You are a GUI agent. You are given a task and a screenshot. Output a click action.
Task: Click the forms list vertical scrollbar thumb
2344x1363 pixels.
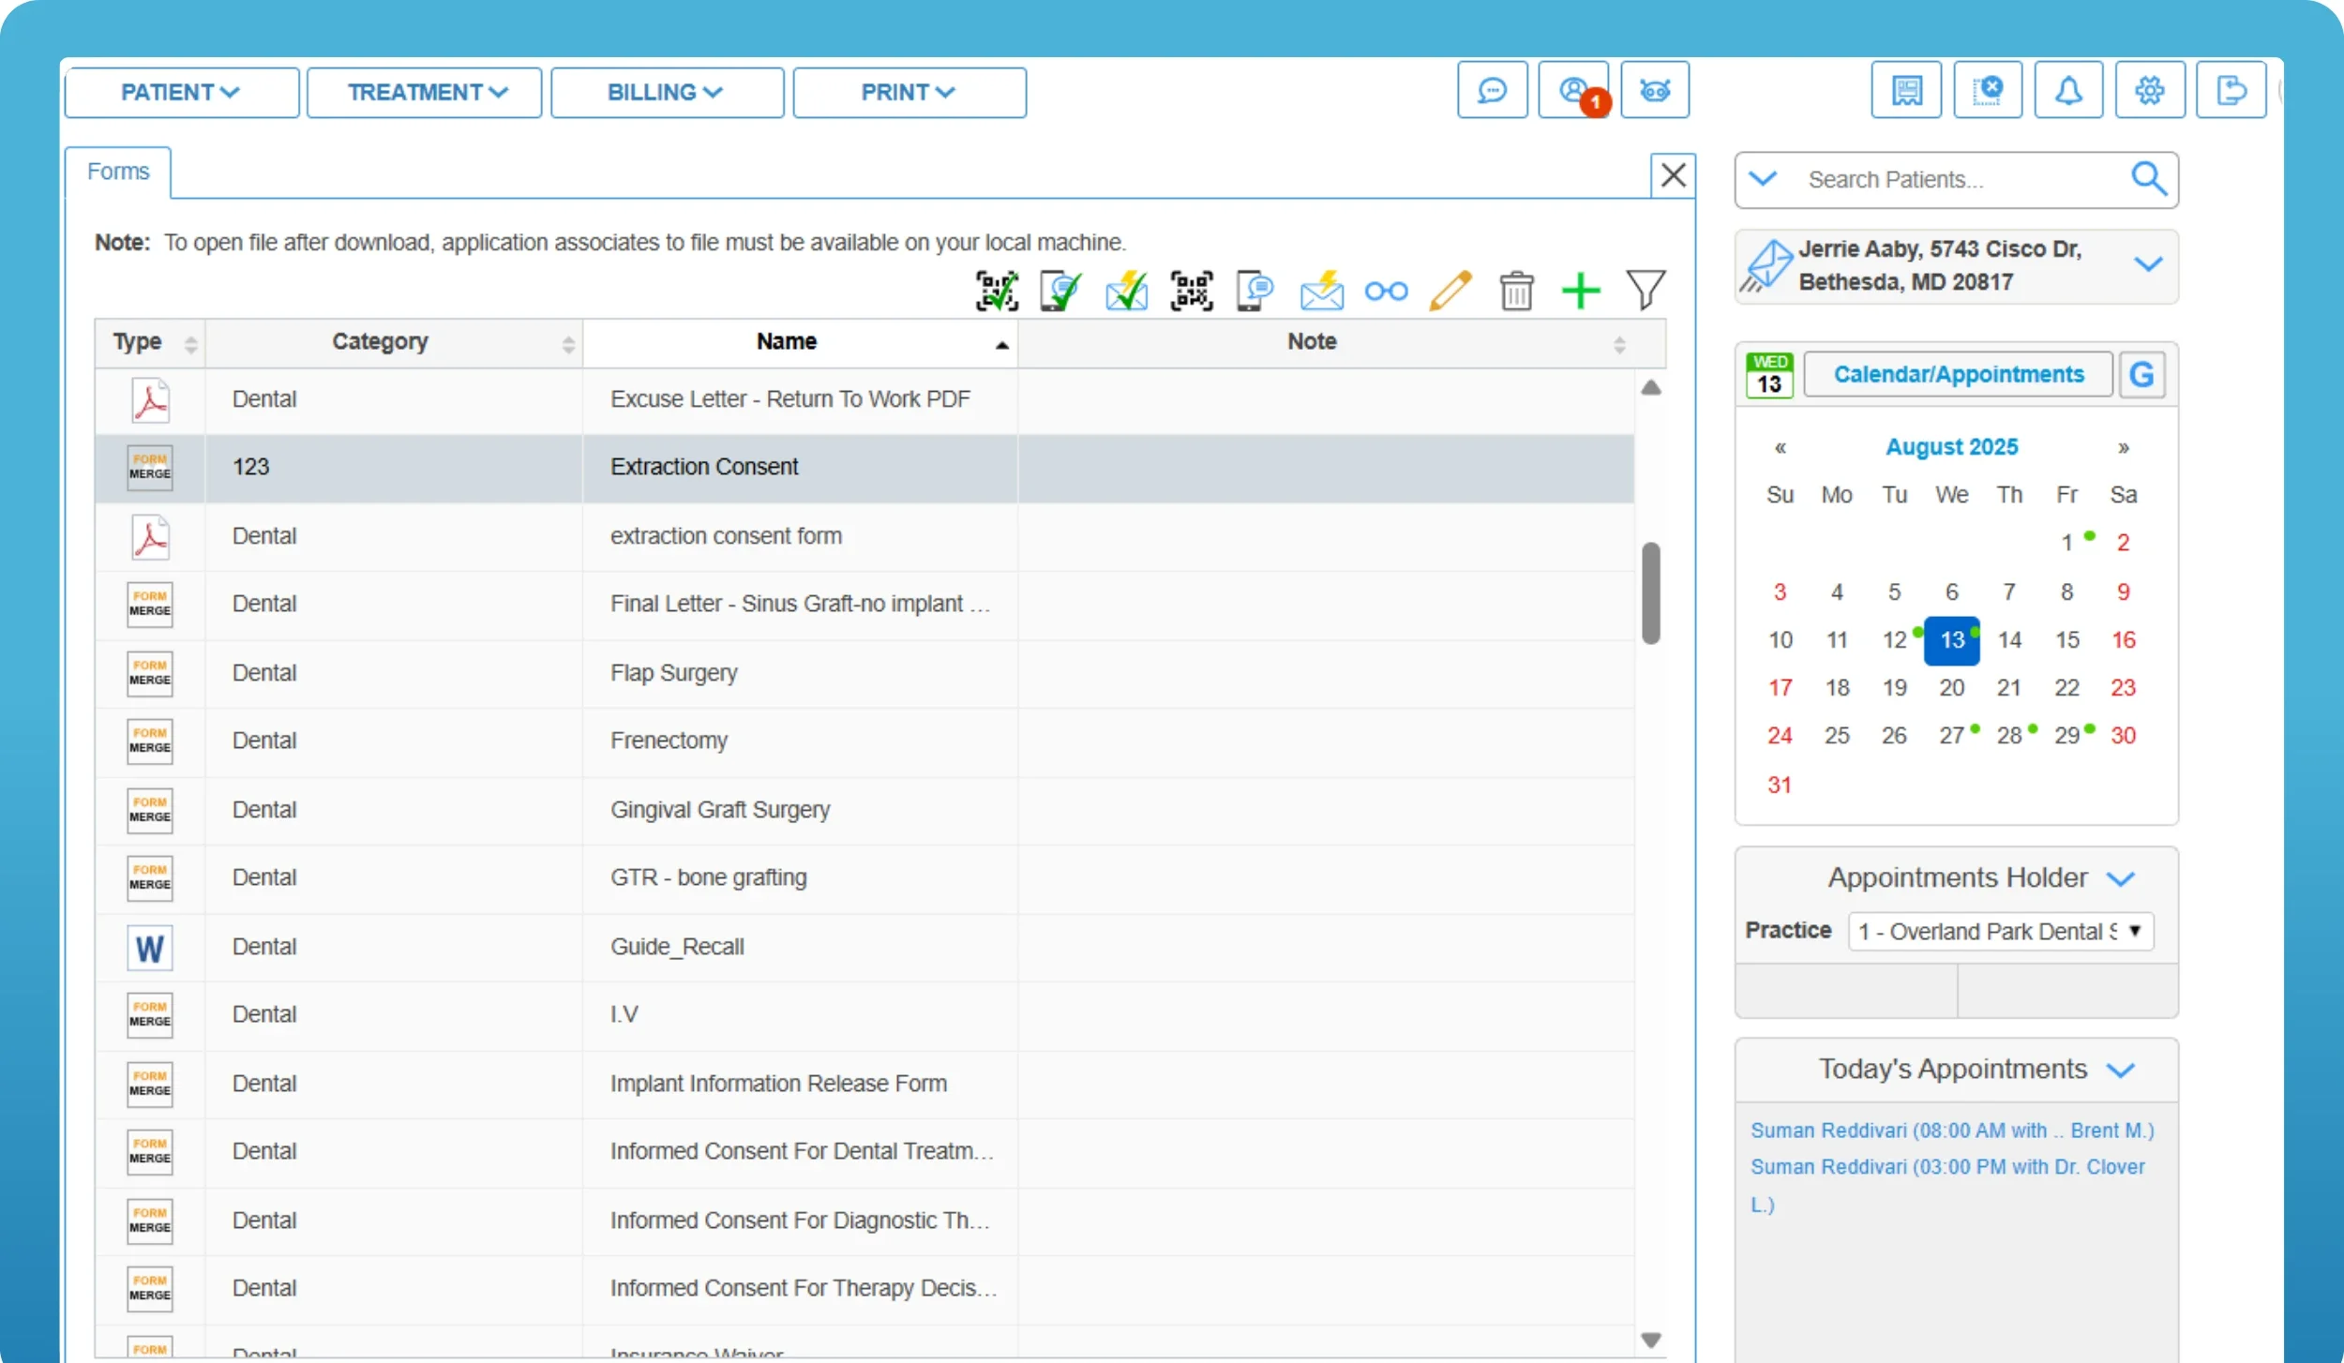tap(1650, 592)
